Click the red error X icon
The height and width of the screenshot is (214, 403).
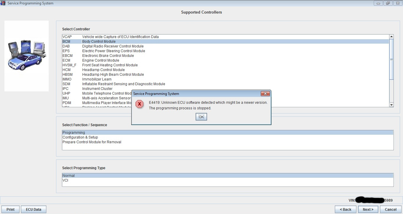[x=140, y=104]
